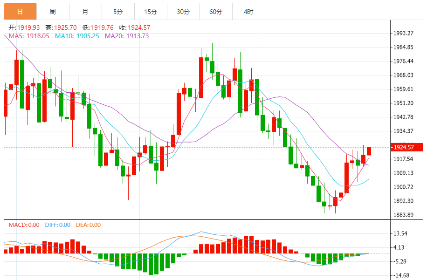Click the 1934.37 price axis label
The width and height of the screenshot is (427, 280).
(x=403, y=131)
